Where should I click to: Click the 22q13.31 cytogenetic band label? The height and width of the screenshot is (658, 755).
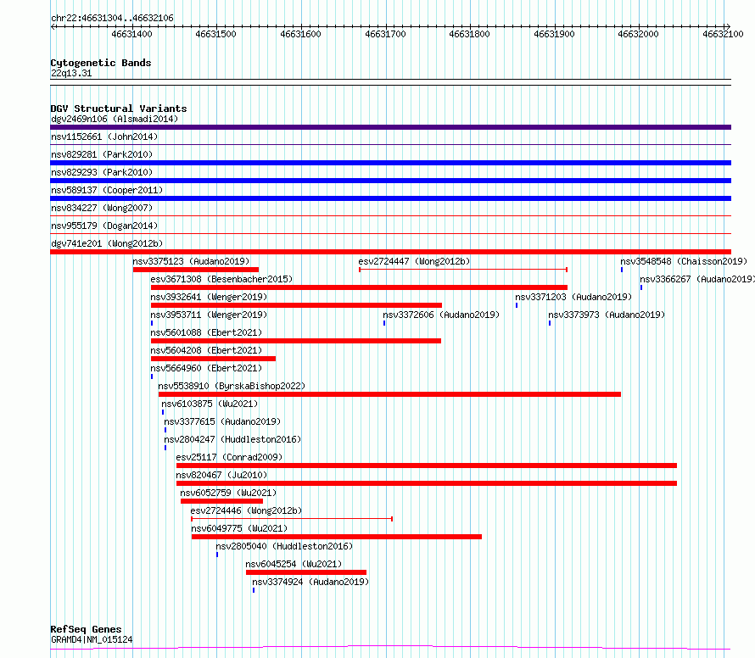pos(71,73)
